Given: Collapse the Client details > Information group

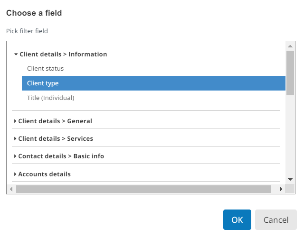Looking at the screenshot, I should (16, 55).
